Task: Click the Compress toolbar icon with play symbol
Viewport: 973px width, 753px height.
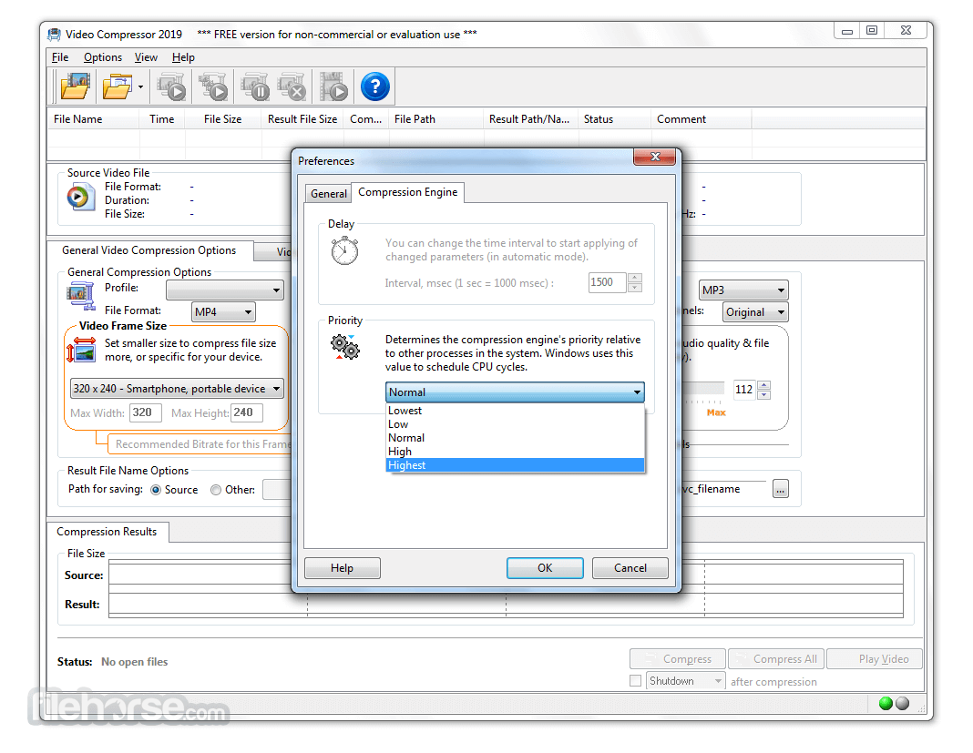Action: click(172, 86)
